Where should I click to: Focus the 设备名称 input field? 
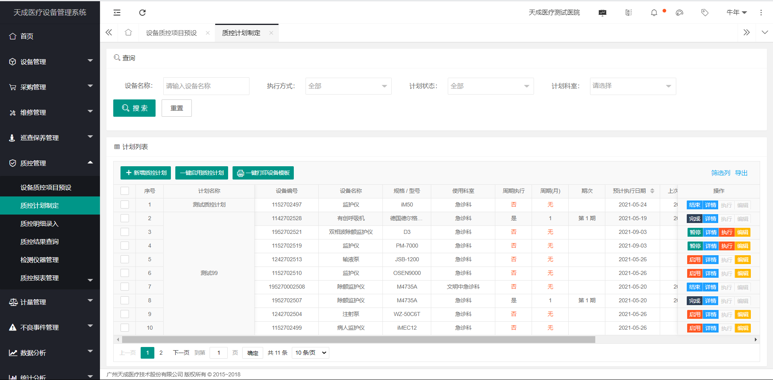coord(206,86)
